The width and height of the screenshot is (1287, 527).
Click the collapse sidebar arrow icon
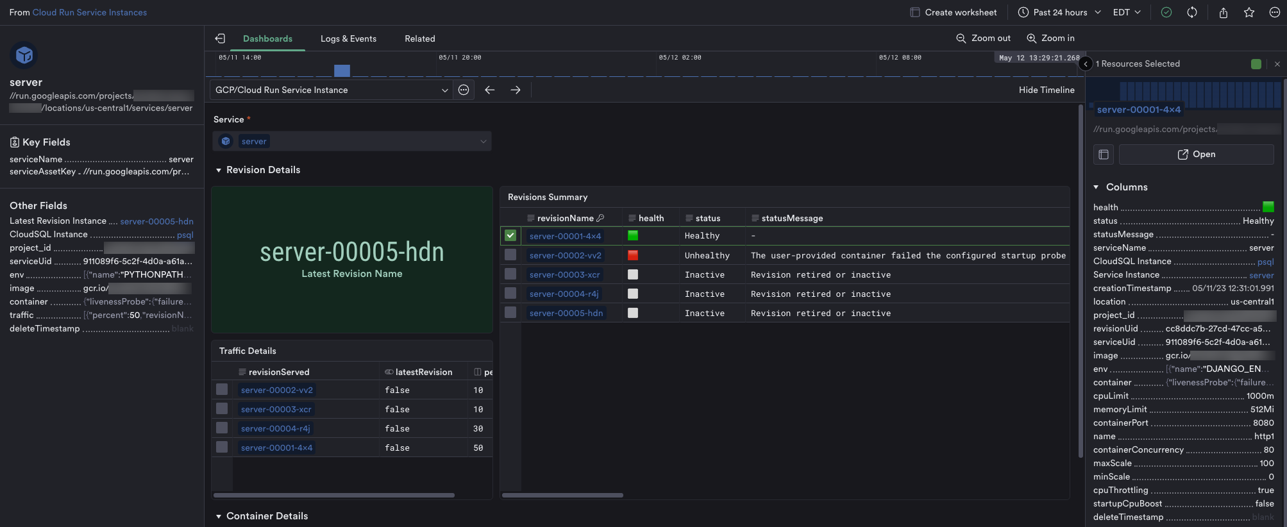coord(220,38)
